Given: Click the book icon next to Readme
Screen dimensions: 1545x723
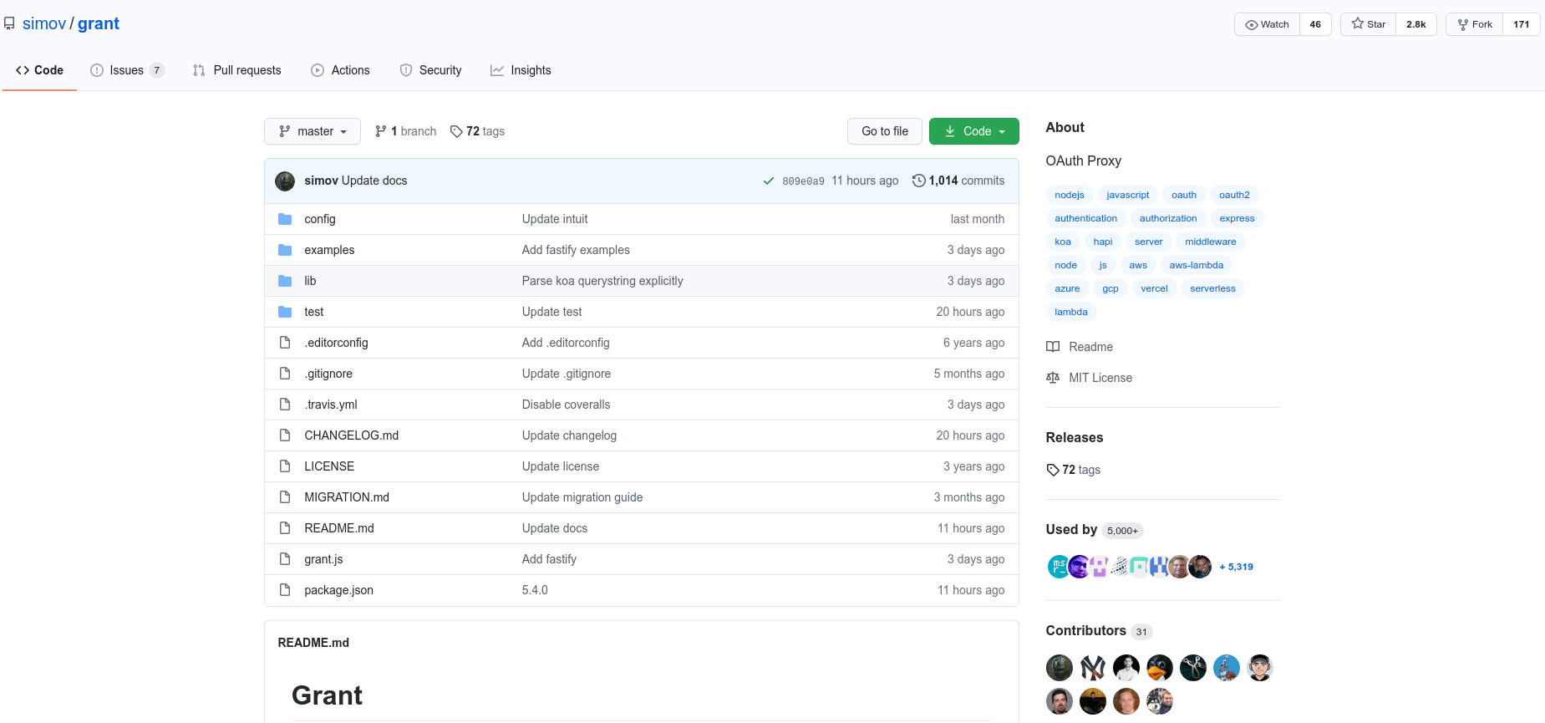Looking at the screenshot, I should point(1053,347).
